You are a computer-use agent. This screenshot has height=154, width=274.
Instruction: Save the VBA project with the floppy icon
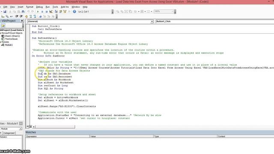tap(5, 12)
